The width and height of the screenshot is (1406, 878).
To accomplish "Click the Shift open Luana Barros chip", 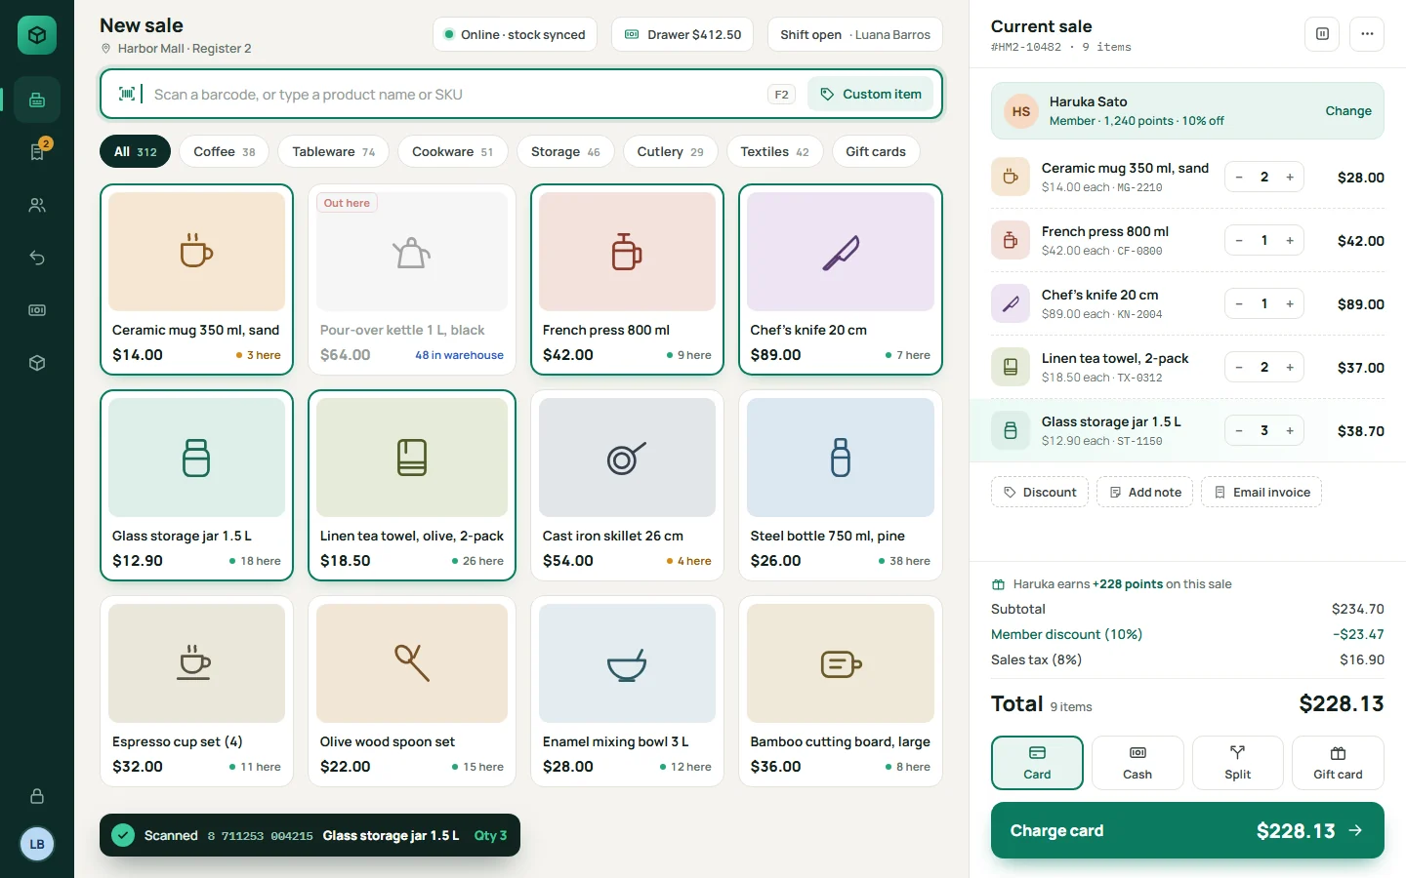I will tap(855, 34).
